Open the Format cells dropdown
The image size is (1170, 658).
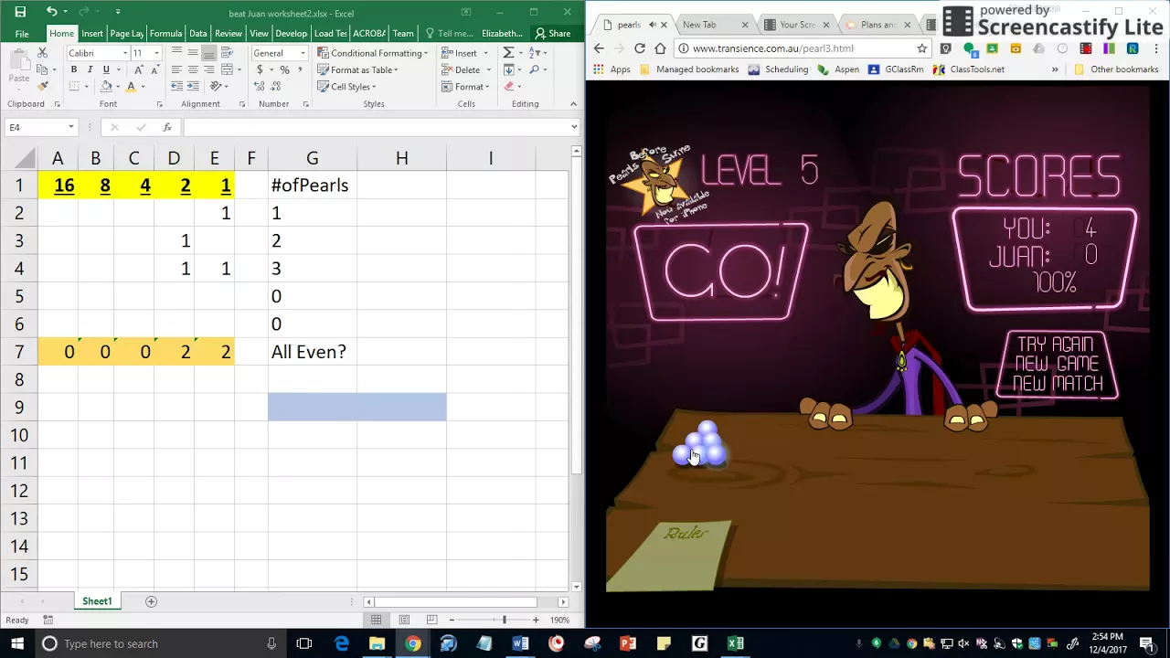pyautogui.click(x=487, y=86)
